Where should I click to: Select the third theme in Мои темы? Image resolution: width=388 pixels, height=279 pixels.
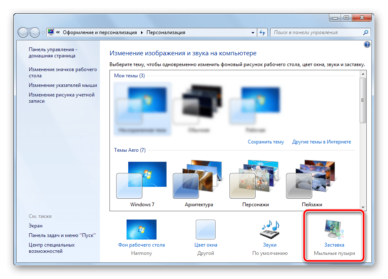point(255,109)
